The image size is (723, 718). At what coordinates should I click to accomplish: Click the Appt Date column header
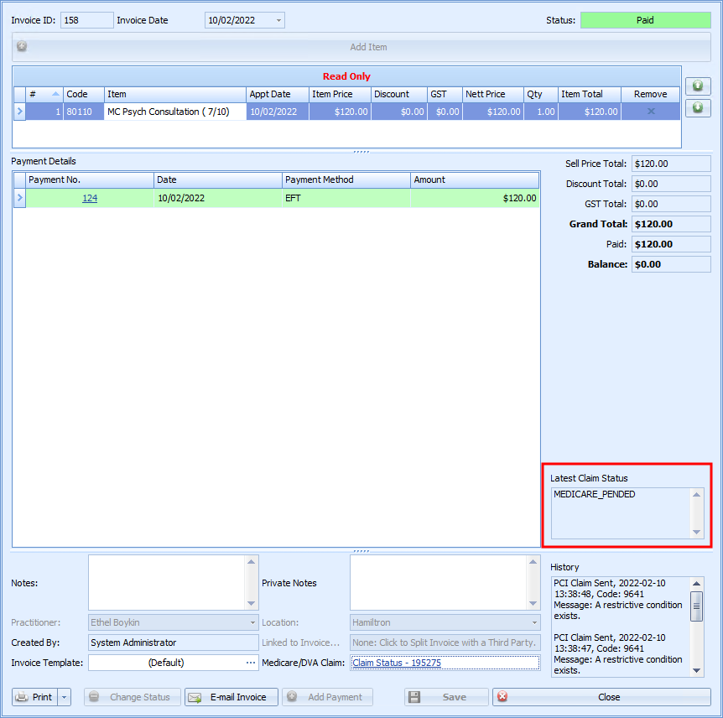[x=278, y=94]
